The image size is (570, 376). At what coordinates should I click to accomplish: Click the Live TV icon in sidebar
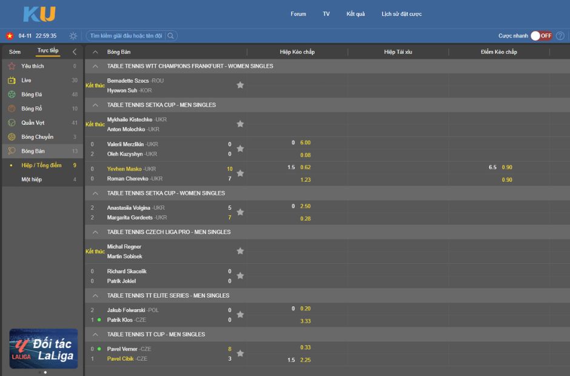click(12, 80)
